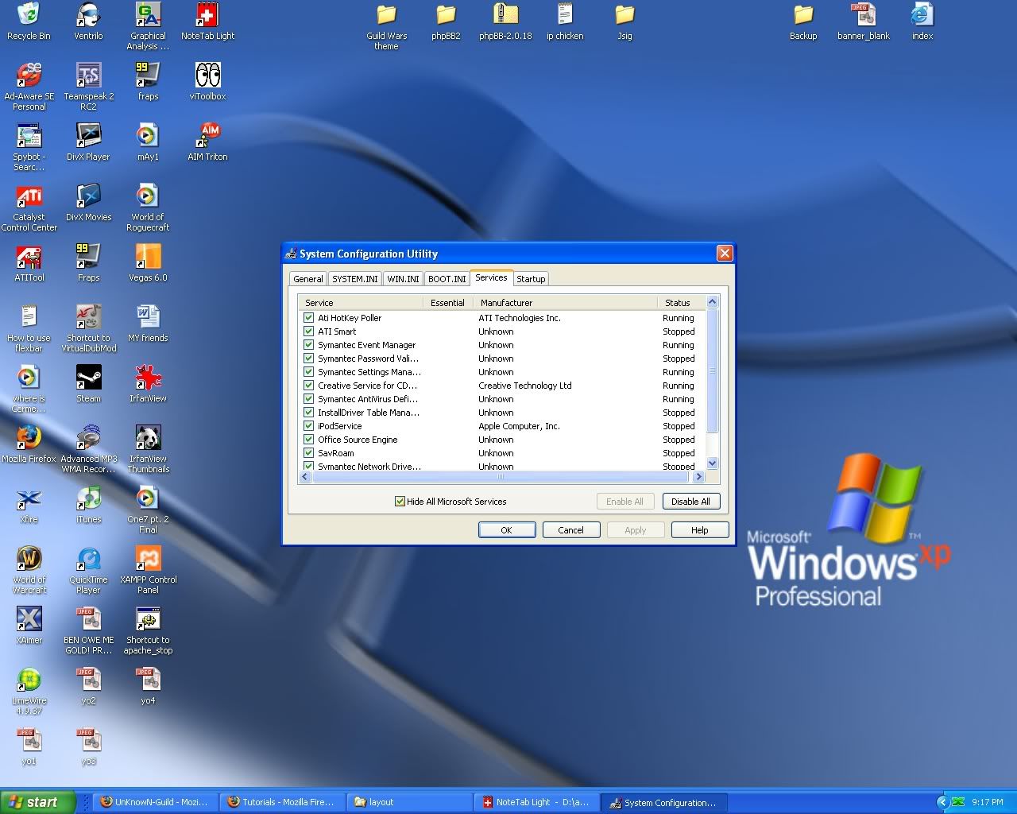Viewport: 1017px width, 814px height.
Task: Click the services list scroll up arrow
Action: (712, 302)
